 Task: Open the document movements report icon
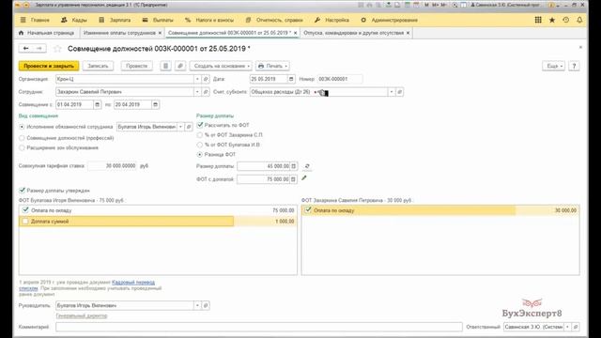pyautogui.click(x=165, y=66)
